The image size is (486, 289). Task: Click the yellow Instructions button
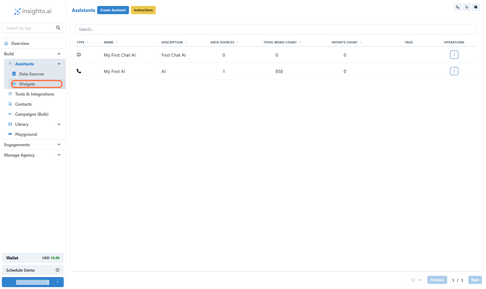tap(143, 10)
